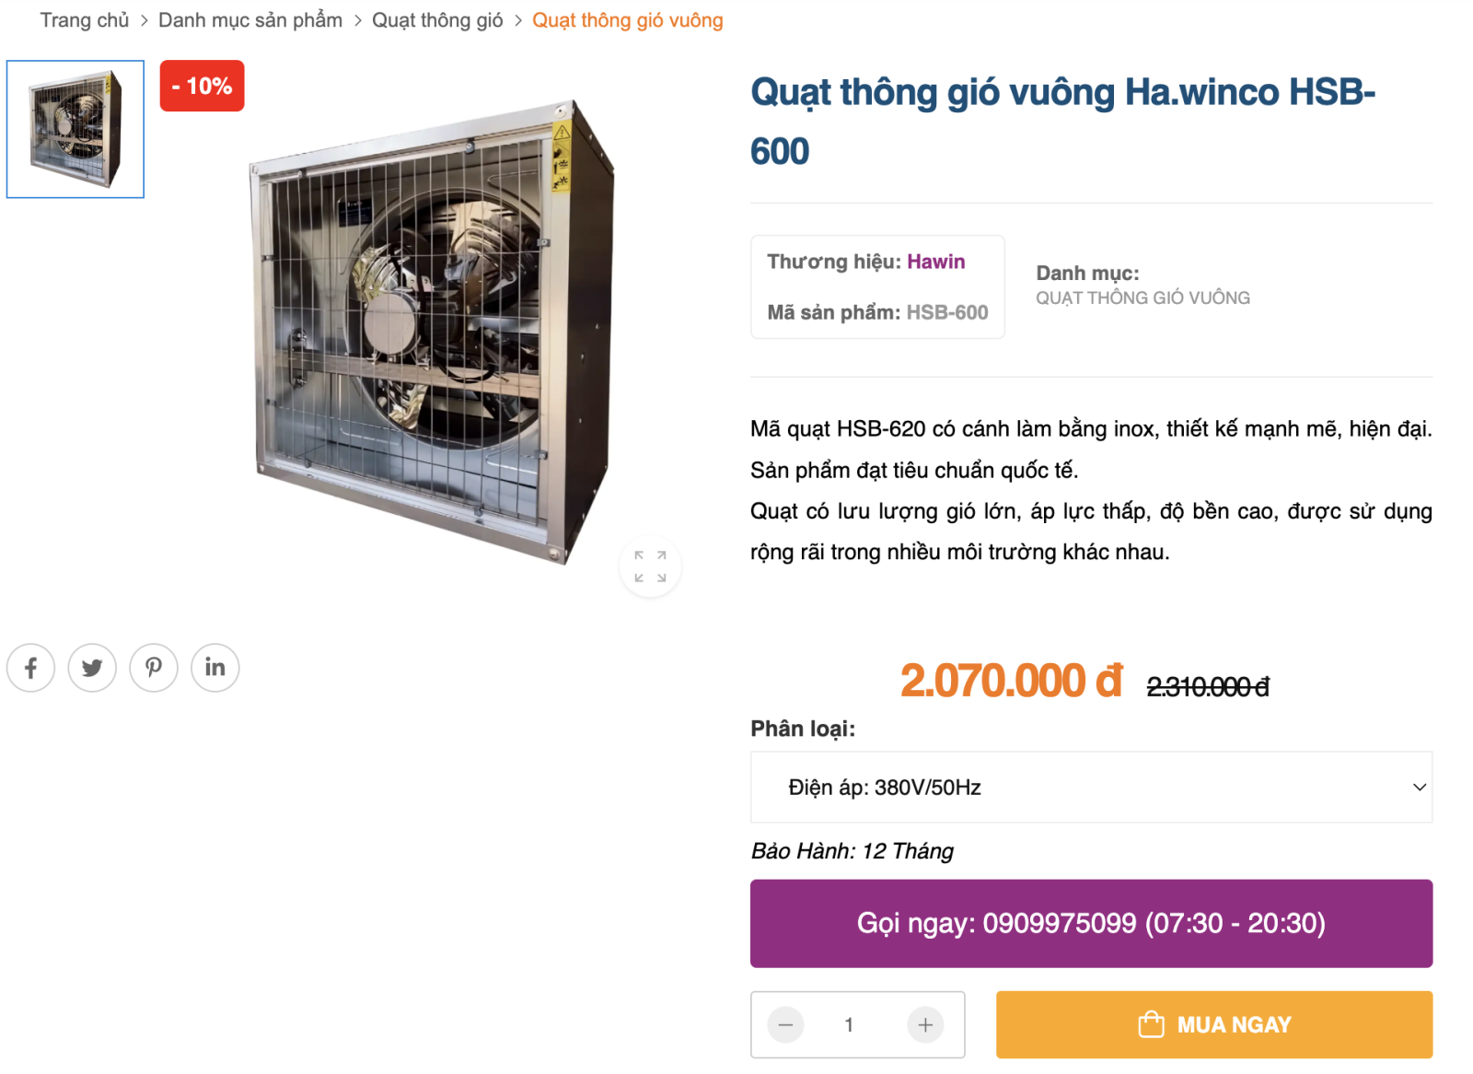
Task: Expand product image to fullscreen
Action: pos(650,566)
